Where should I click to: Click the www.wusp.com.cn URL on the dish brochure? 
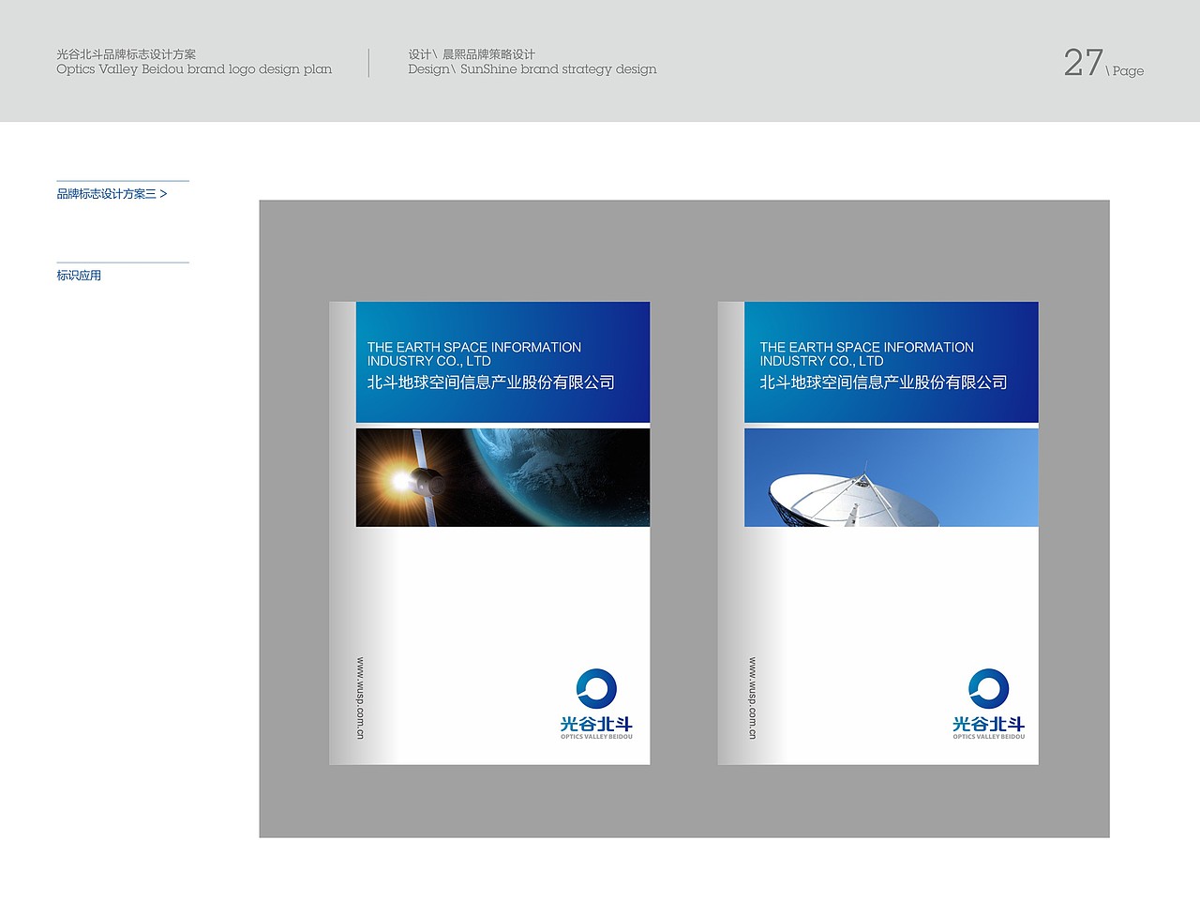pos(752,698)
